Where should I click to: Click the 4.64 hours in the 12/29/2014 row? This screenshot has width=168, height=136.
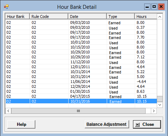pos(141,86)
